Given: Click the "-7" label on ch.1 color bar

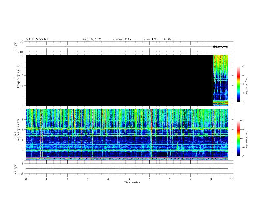Looking at the screenshot, I should point(243,102).
